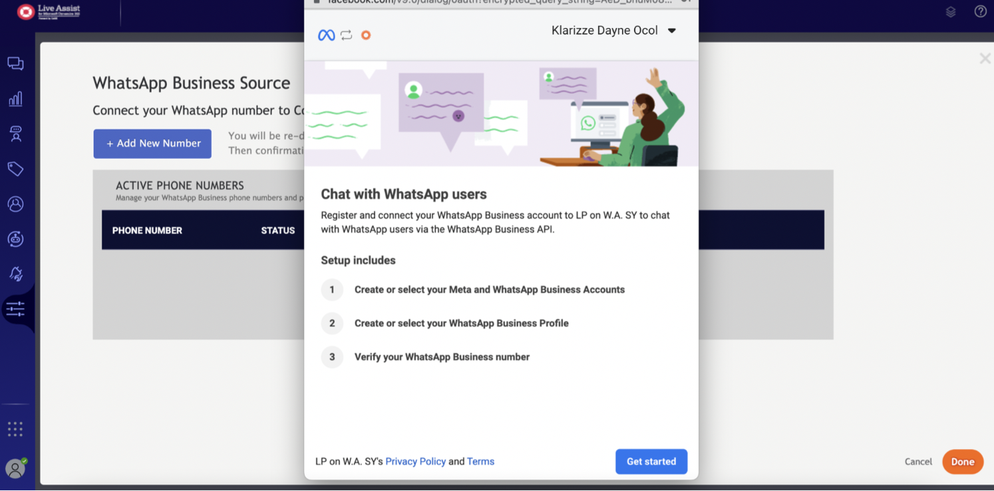This screenshot has height=491, width=994.
Task: Open the bot icon in sidebar
Action: point(15,239)
